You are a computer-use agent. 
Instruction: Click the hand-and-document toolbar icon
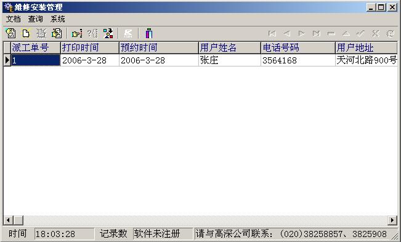(57, 33)
